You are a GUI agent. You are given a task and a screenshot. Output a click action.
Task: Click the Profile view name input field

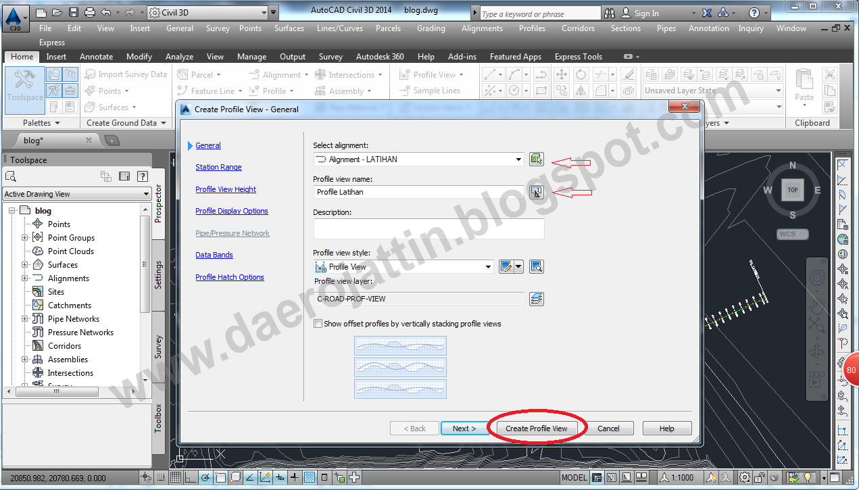[418, 192]
